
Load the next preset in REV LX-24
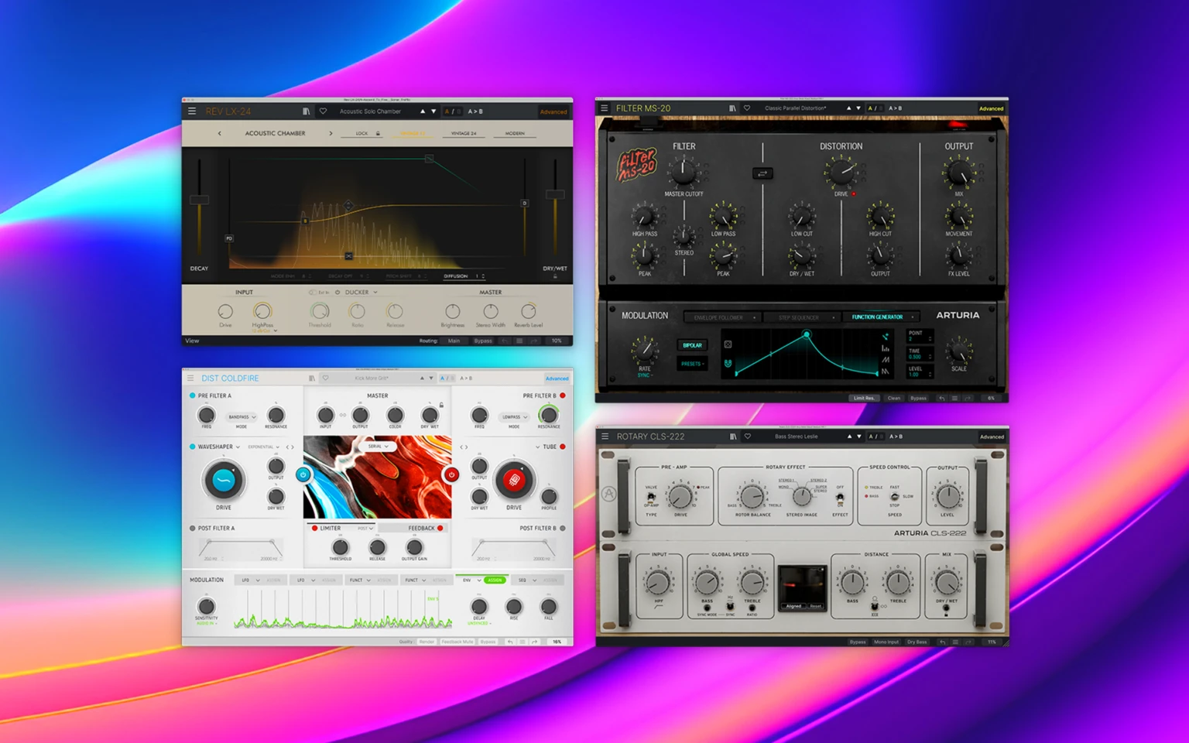(433, 111)
